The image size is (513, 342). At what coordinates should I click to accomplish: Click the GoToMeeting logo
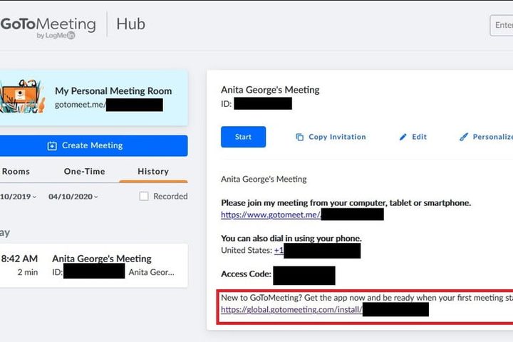pos(48,28)
